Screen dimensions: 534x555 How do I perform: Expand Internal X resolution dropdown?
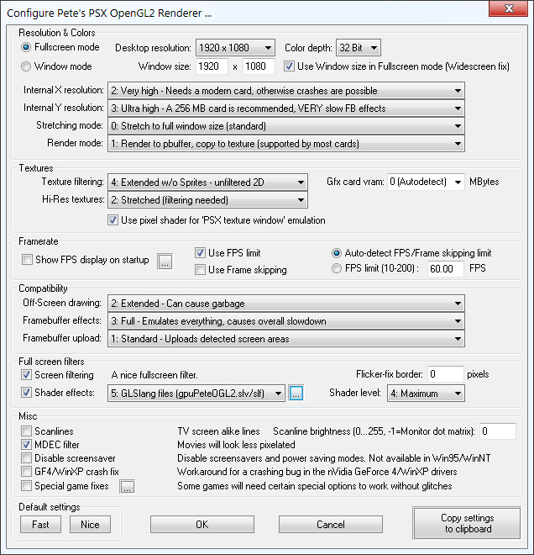click(x=286, y=91)
